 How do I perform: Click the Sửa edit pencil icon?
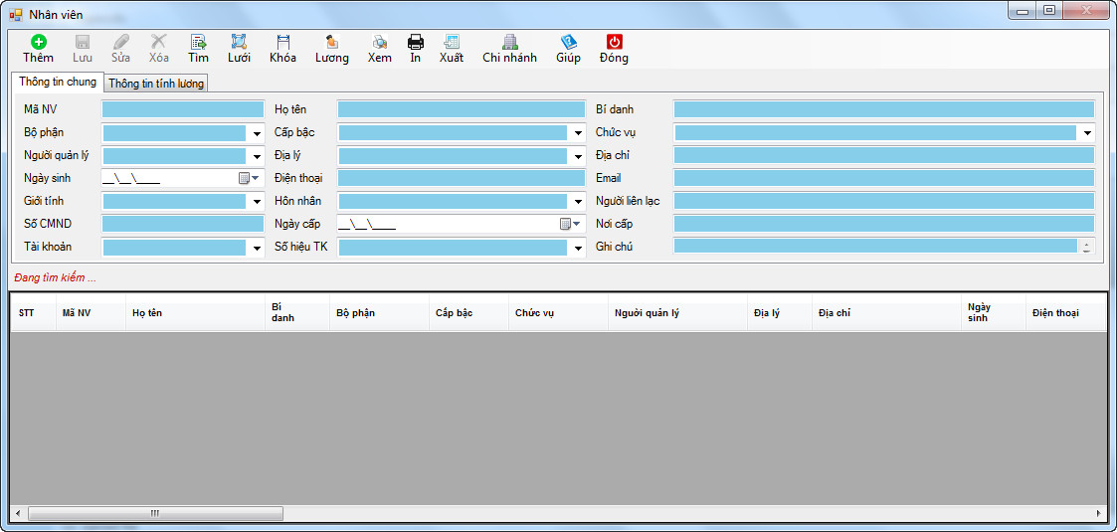[x=121, y=42]
